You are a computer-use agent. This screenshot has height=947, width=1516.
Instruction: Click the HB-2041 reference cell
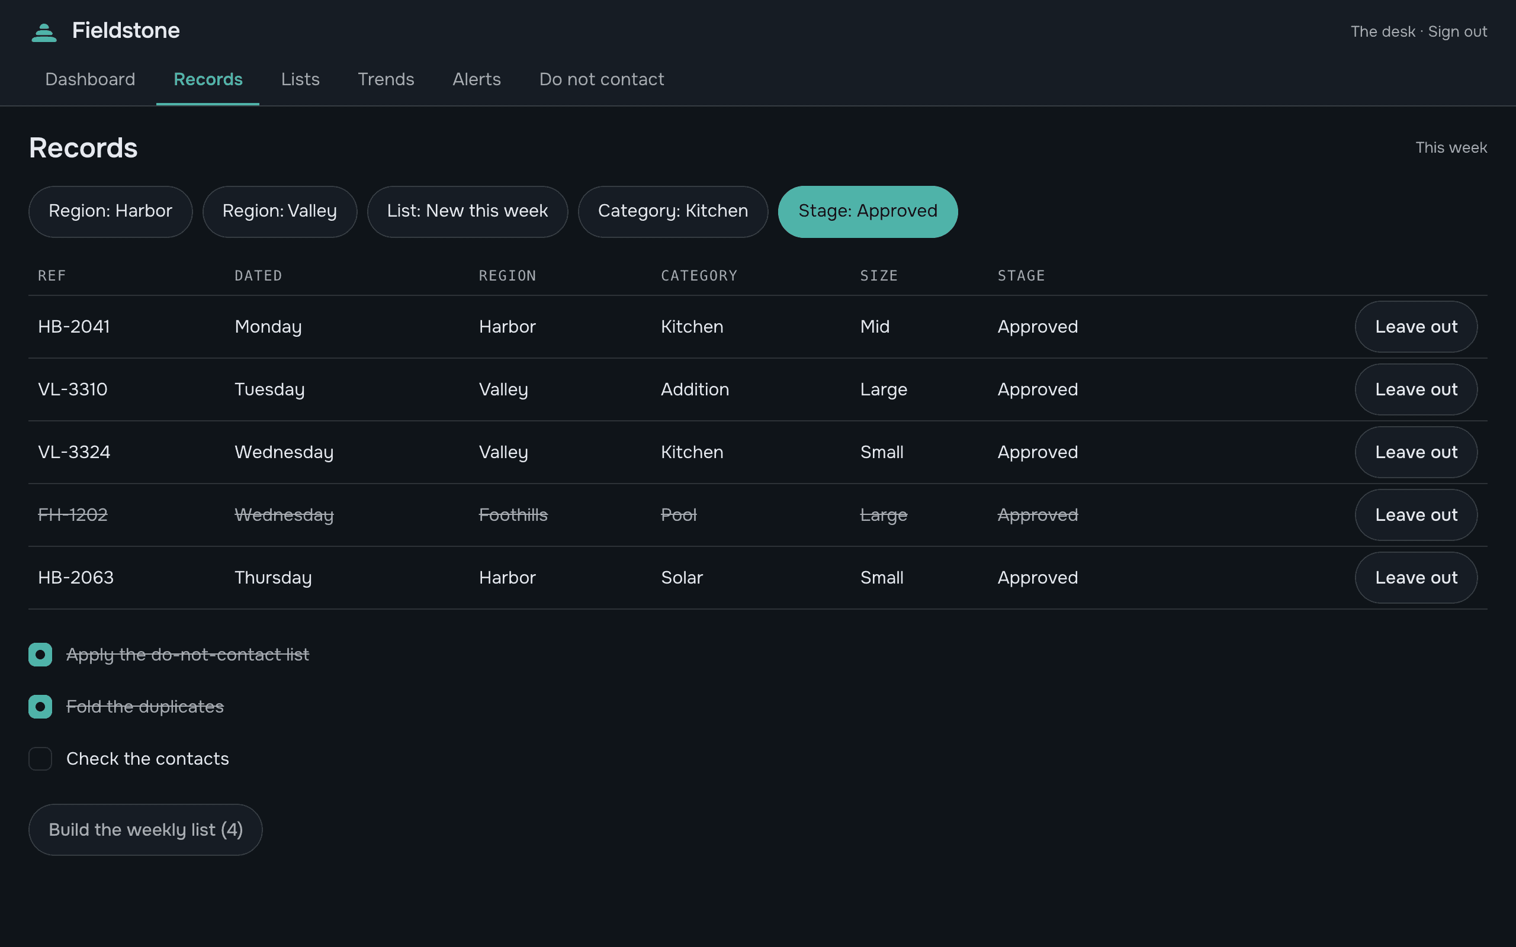pos(74,327)
